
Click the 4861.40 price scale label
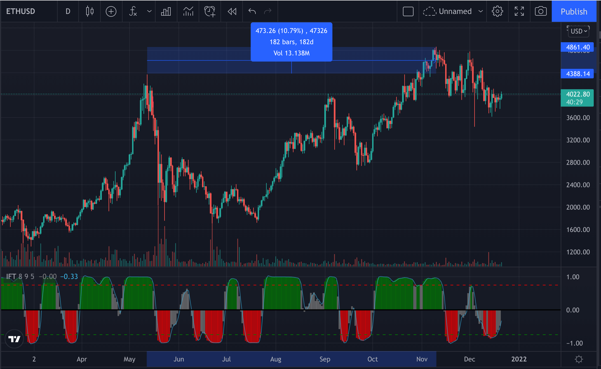(x=577, y=47)
